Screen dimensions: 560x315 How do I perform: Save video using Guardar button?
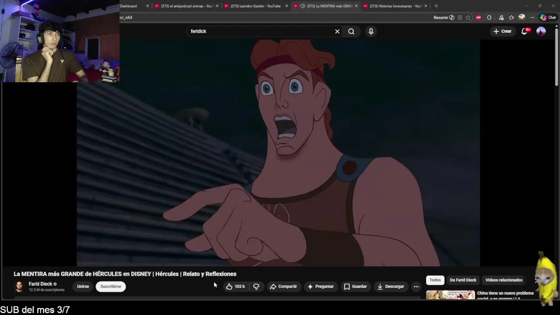tap(355, 287)
